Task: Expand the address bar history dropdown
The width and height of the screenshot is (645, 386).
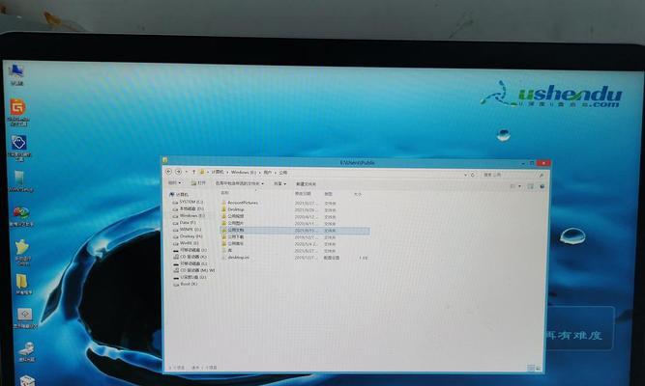Action: point(466,175)
